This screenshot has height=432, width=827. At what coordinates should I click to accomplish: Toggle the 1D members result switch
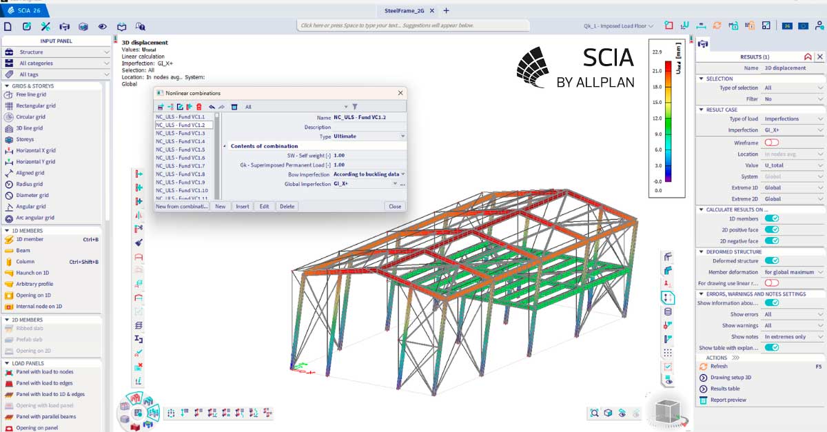point(771,218)
